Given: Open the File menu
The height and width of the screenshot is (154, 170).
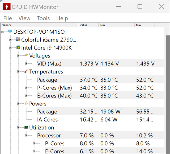Looking at the screenshot, I should (8, 18).
